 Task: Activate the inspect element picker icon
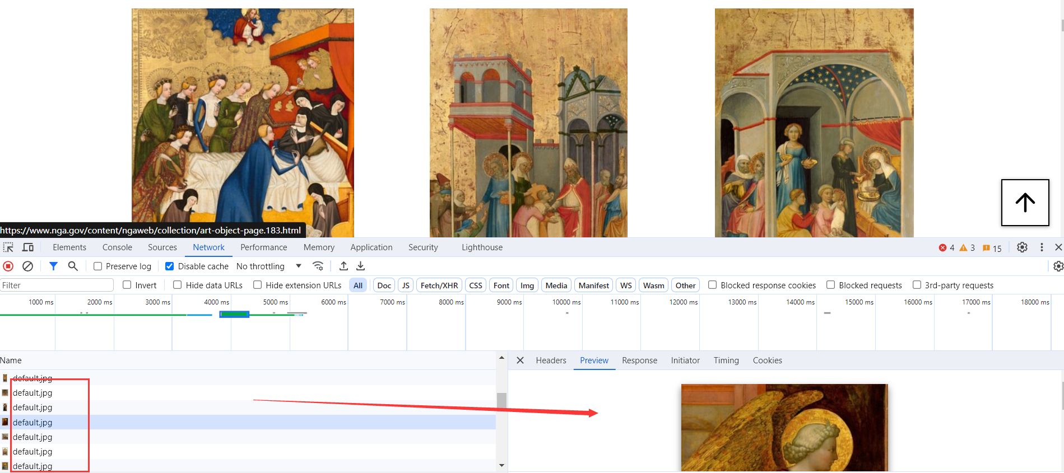(x=8, y=247)
